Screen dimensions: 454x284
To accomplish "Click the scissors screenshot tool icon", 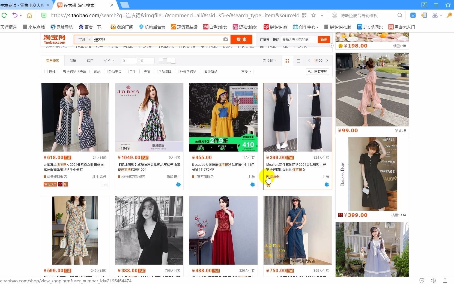I will point(435,15).
